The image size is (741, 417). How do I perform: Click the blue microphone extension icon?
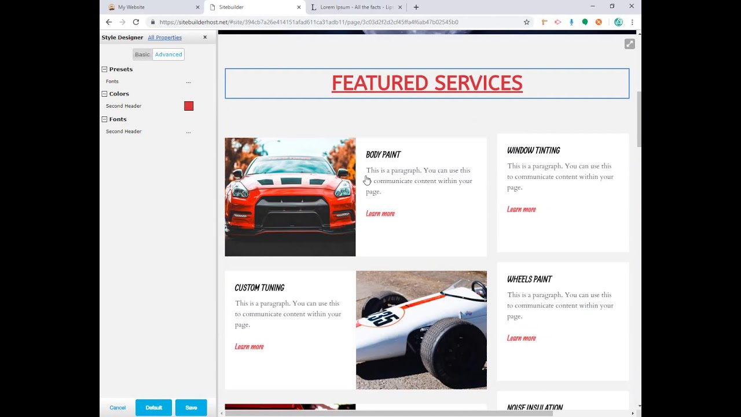[571, 22]
